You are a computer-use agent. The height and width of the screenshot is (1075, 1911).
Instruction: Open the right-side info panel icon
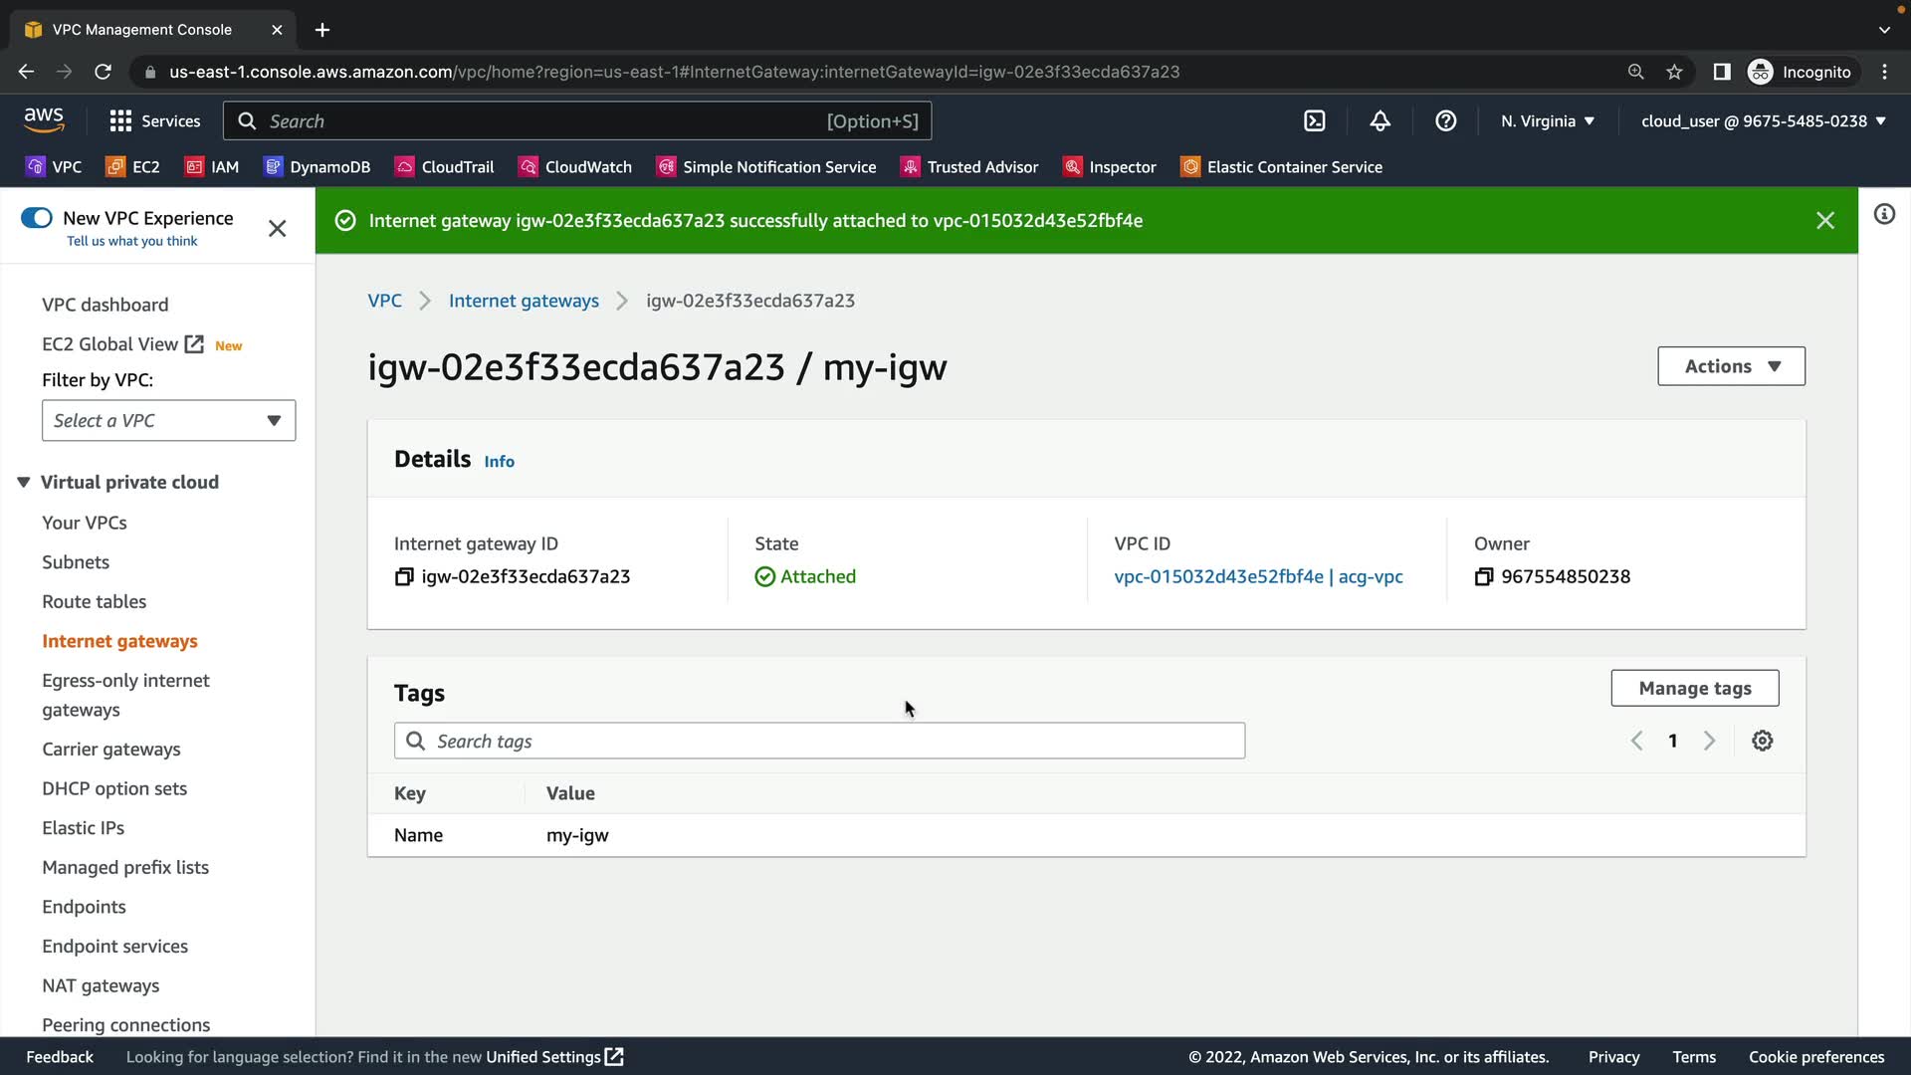[1884, 214]
